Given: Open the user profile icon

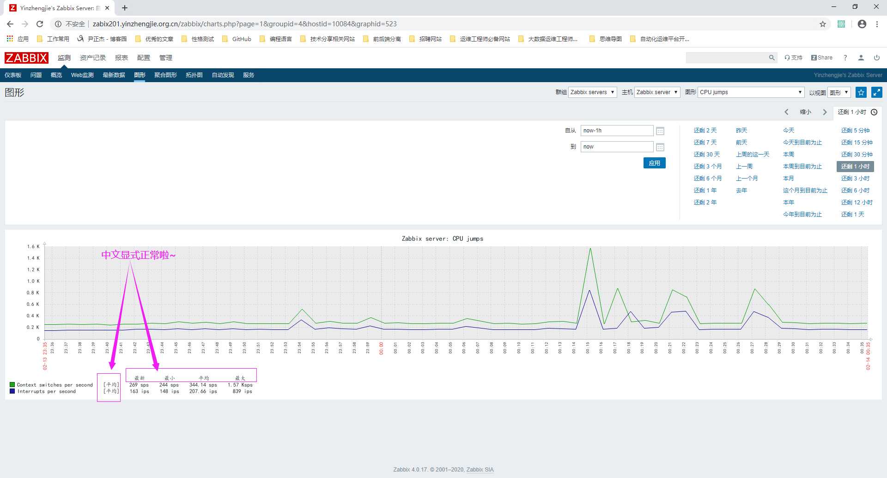Looking at the screenshot, I should tap(861, 58).
